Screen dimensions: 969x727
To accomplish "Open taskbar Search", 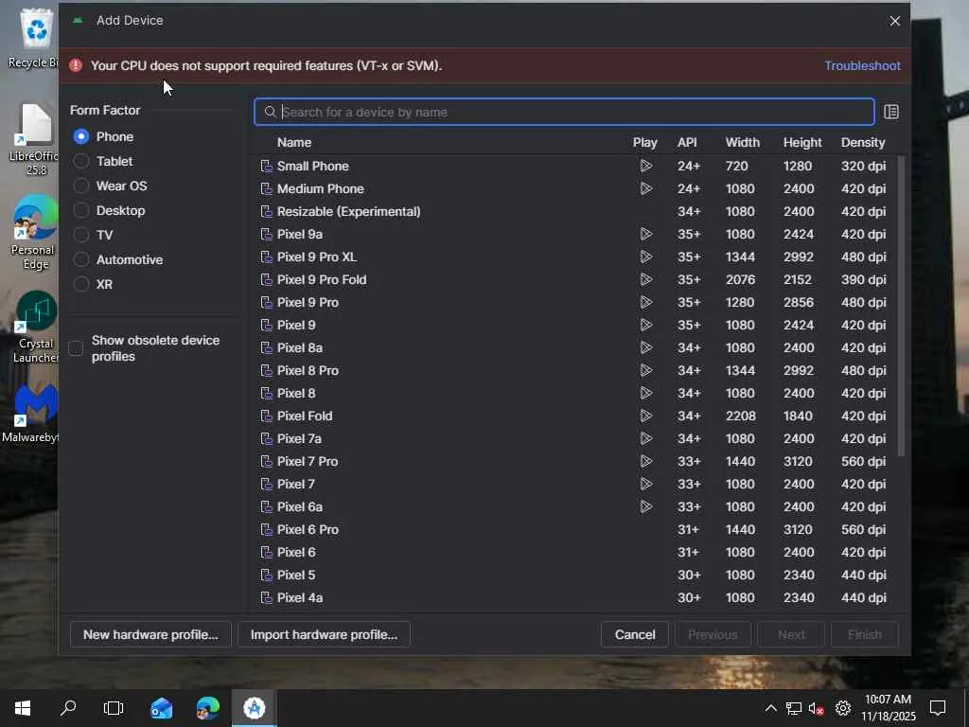I will point(68,708).
